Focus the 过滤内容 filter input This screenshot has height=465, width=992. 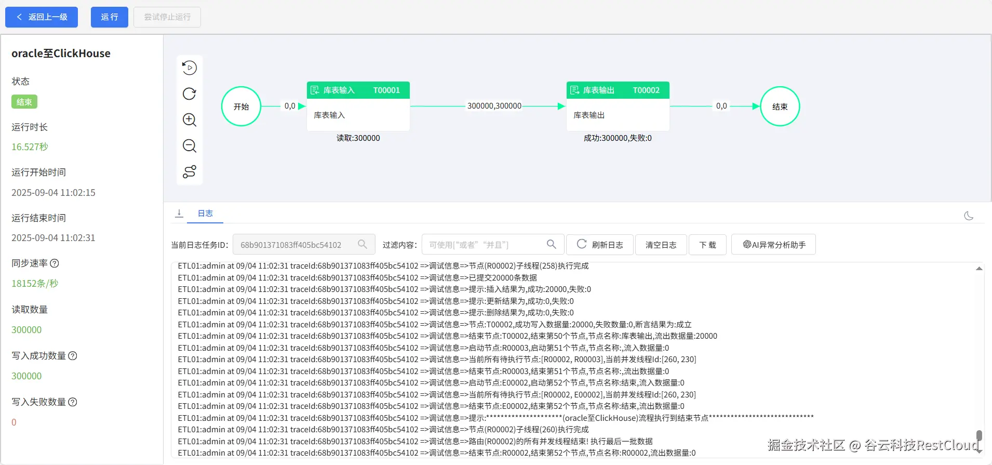493,245
